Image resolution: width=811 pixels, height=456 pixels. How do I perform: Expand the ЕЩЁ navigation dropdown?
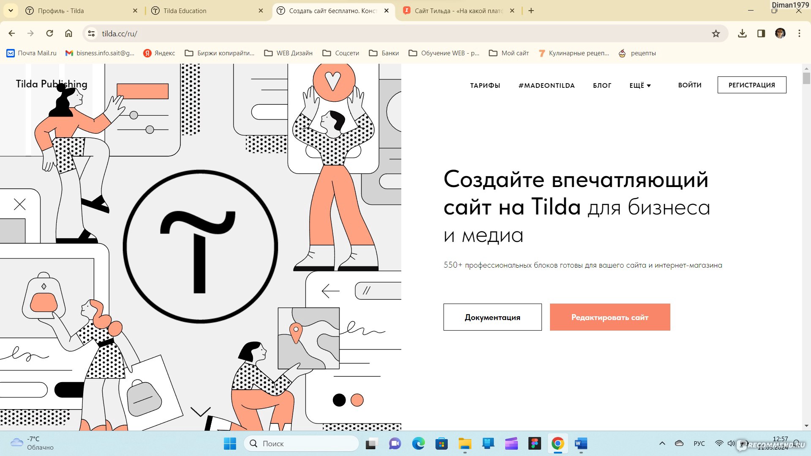click(x=640, y=84)
